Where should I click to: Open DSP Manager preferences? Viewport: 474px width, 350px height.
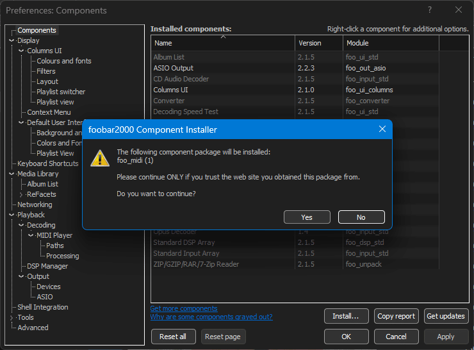pyautogui.click(x=47, y=266)
